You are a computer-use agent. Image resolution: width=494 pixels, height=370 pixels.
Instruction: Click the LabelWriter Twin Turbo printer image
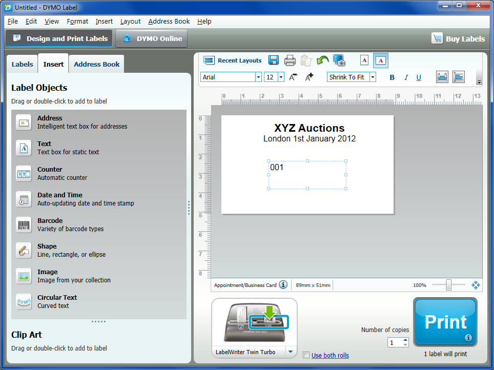[x=255, y=323]
